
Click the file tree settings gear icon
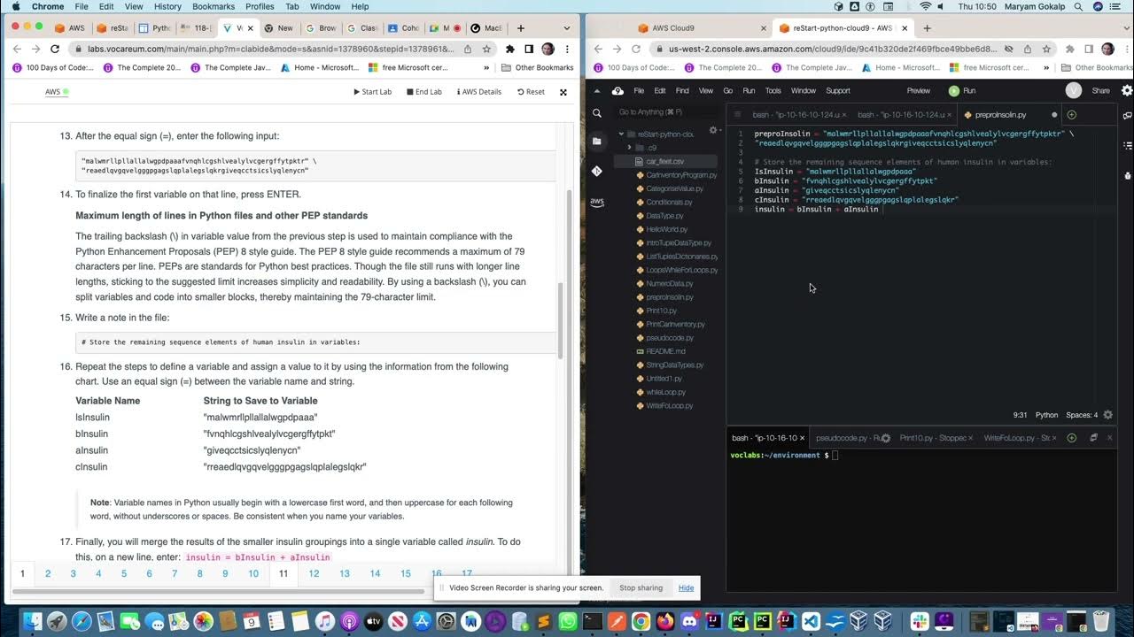(x=713, y=131)
